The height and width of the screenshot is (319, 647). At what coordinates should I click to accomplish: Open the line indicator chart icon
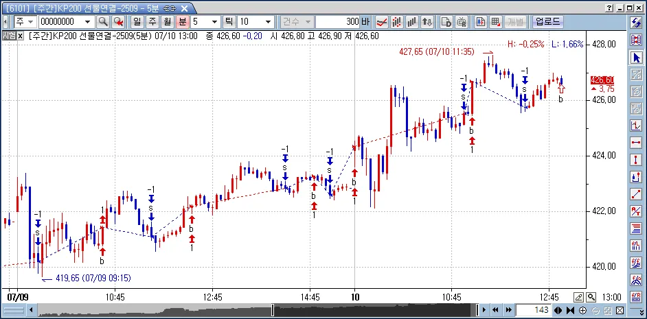(x=383, y=22)
